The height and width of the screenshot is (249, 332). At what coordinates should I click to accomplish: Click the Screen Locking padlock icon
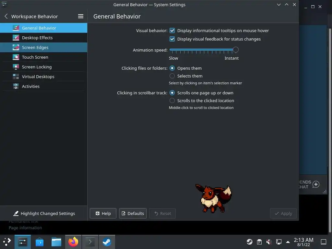16,67
